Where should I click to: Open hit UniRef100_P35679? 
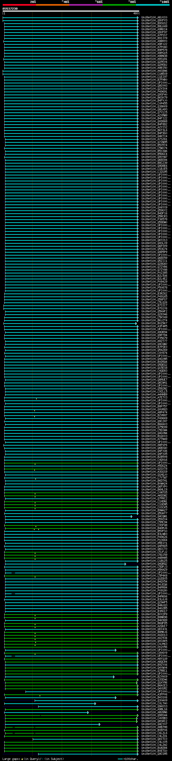[x=154, y=338]
